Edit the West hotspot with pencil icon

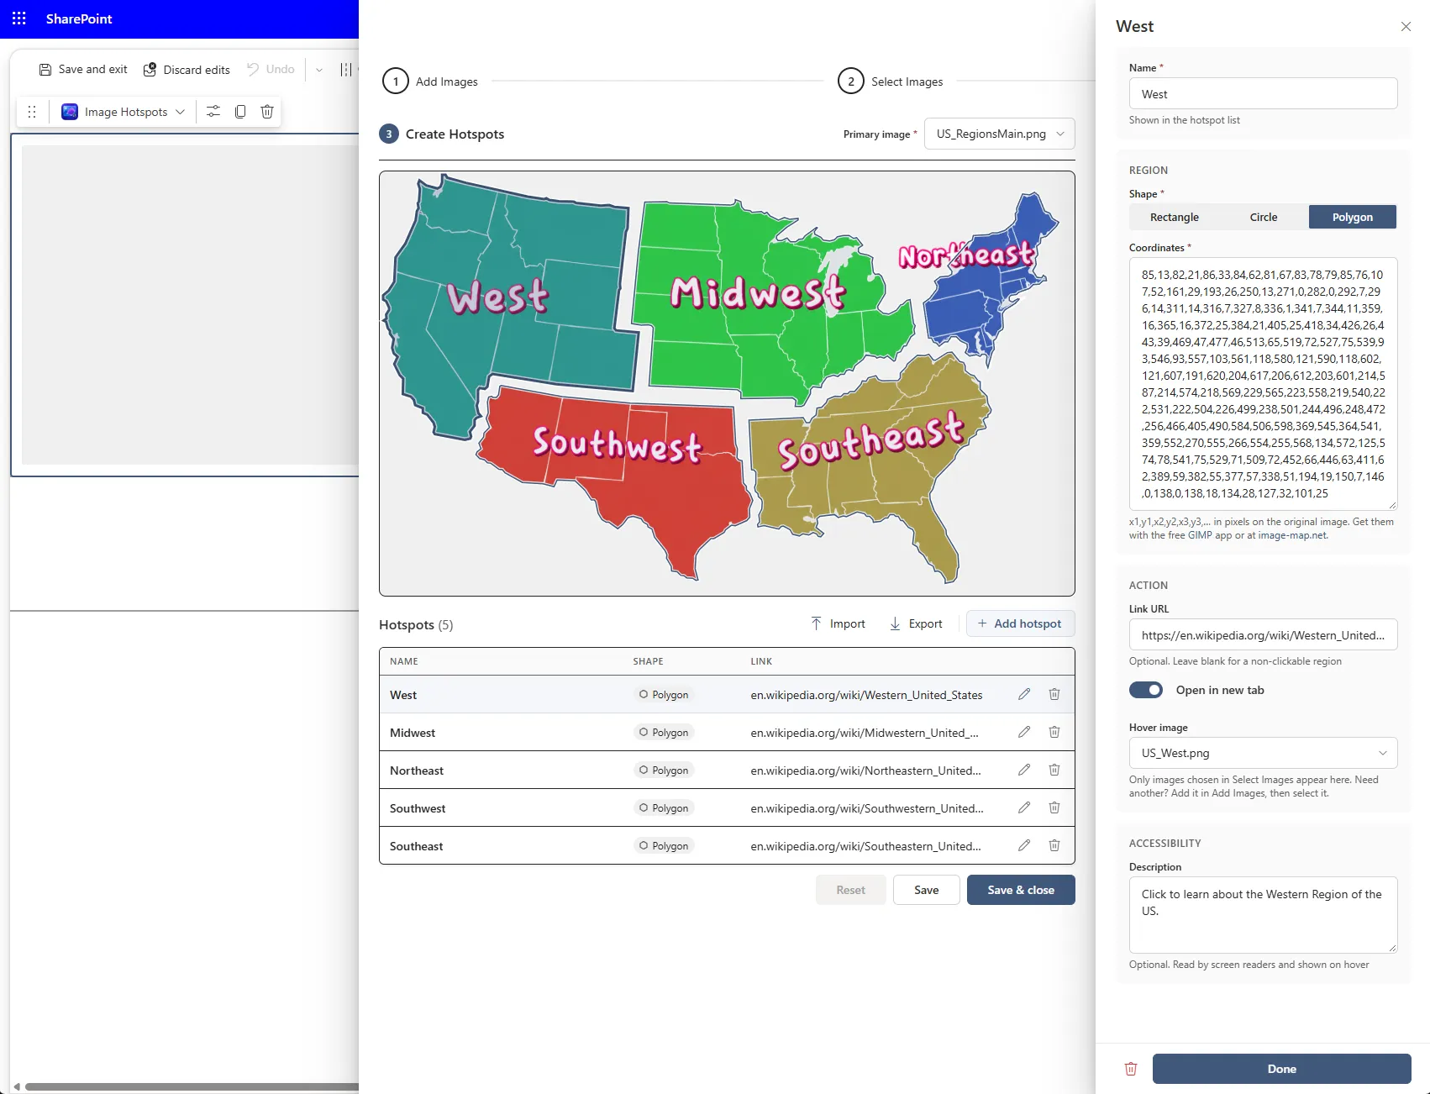[1024, 694]
